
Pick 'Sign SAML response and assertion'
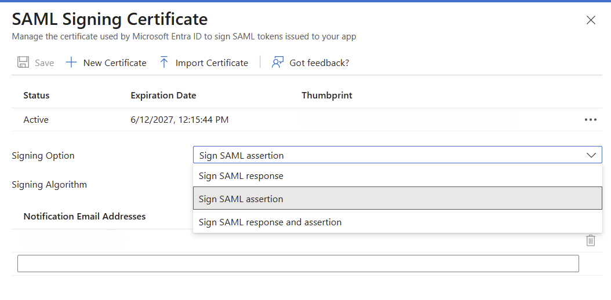(270, 222)
